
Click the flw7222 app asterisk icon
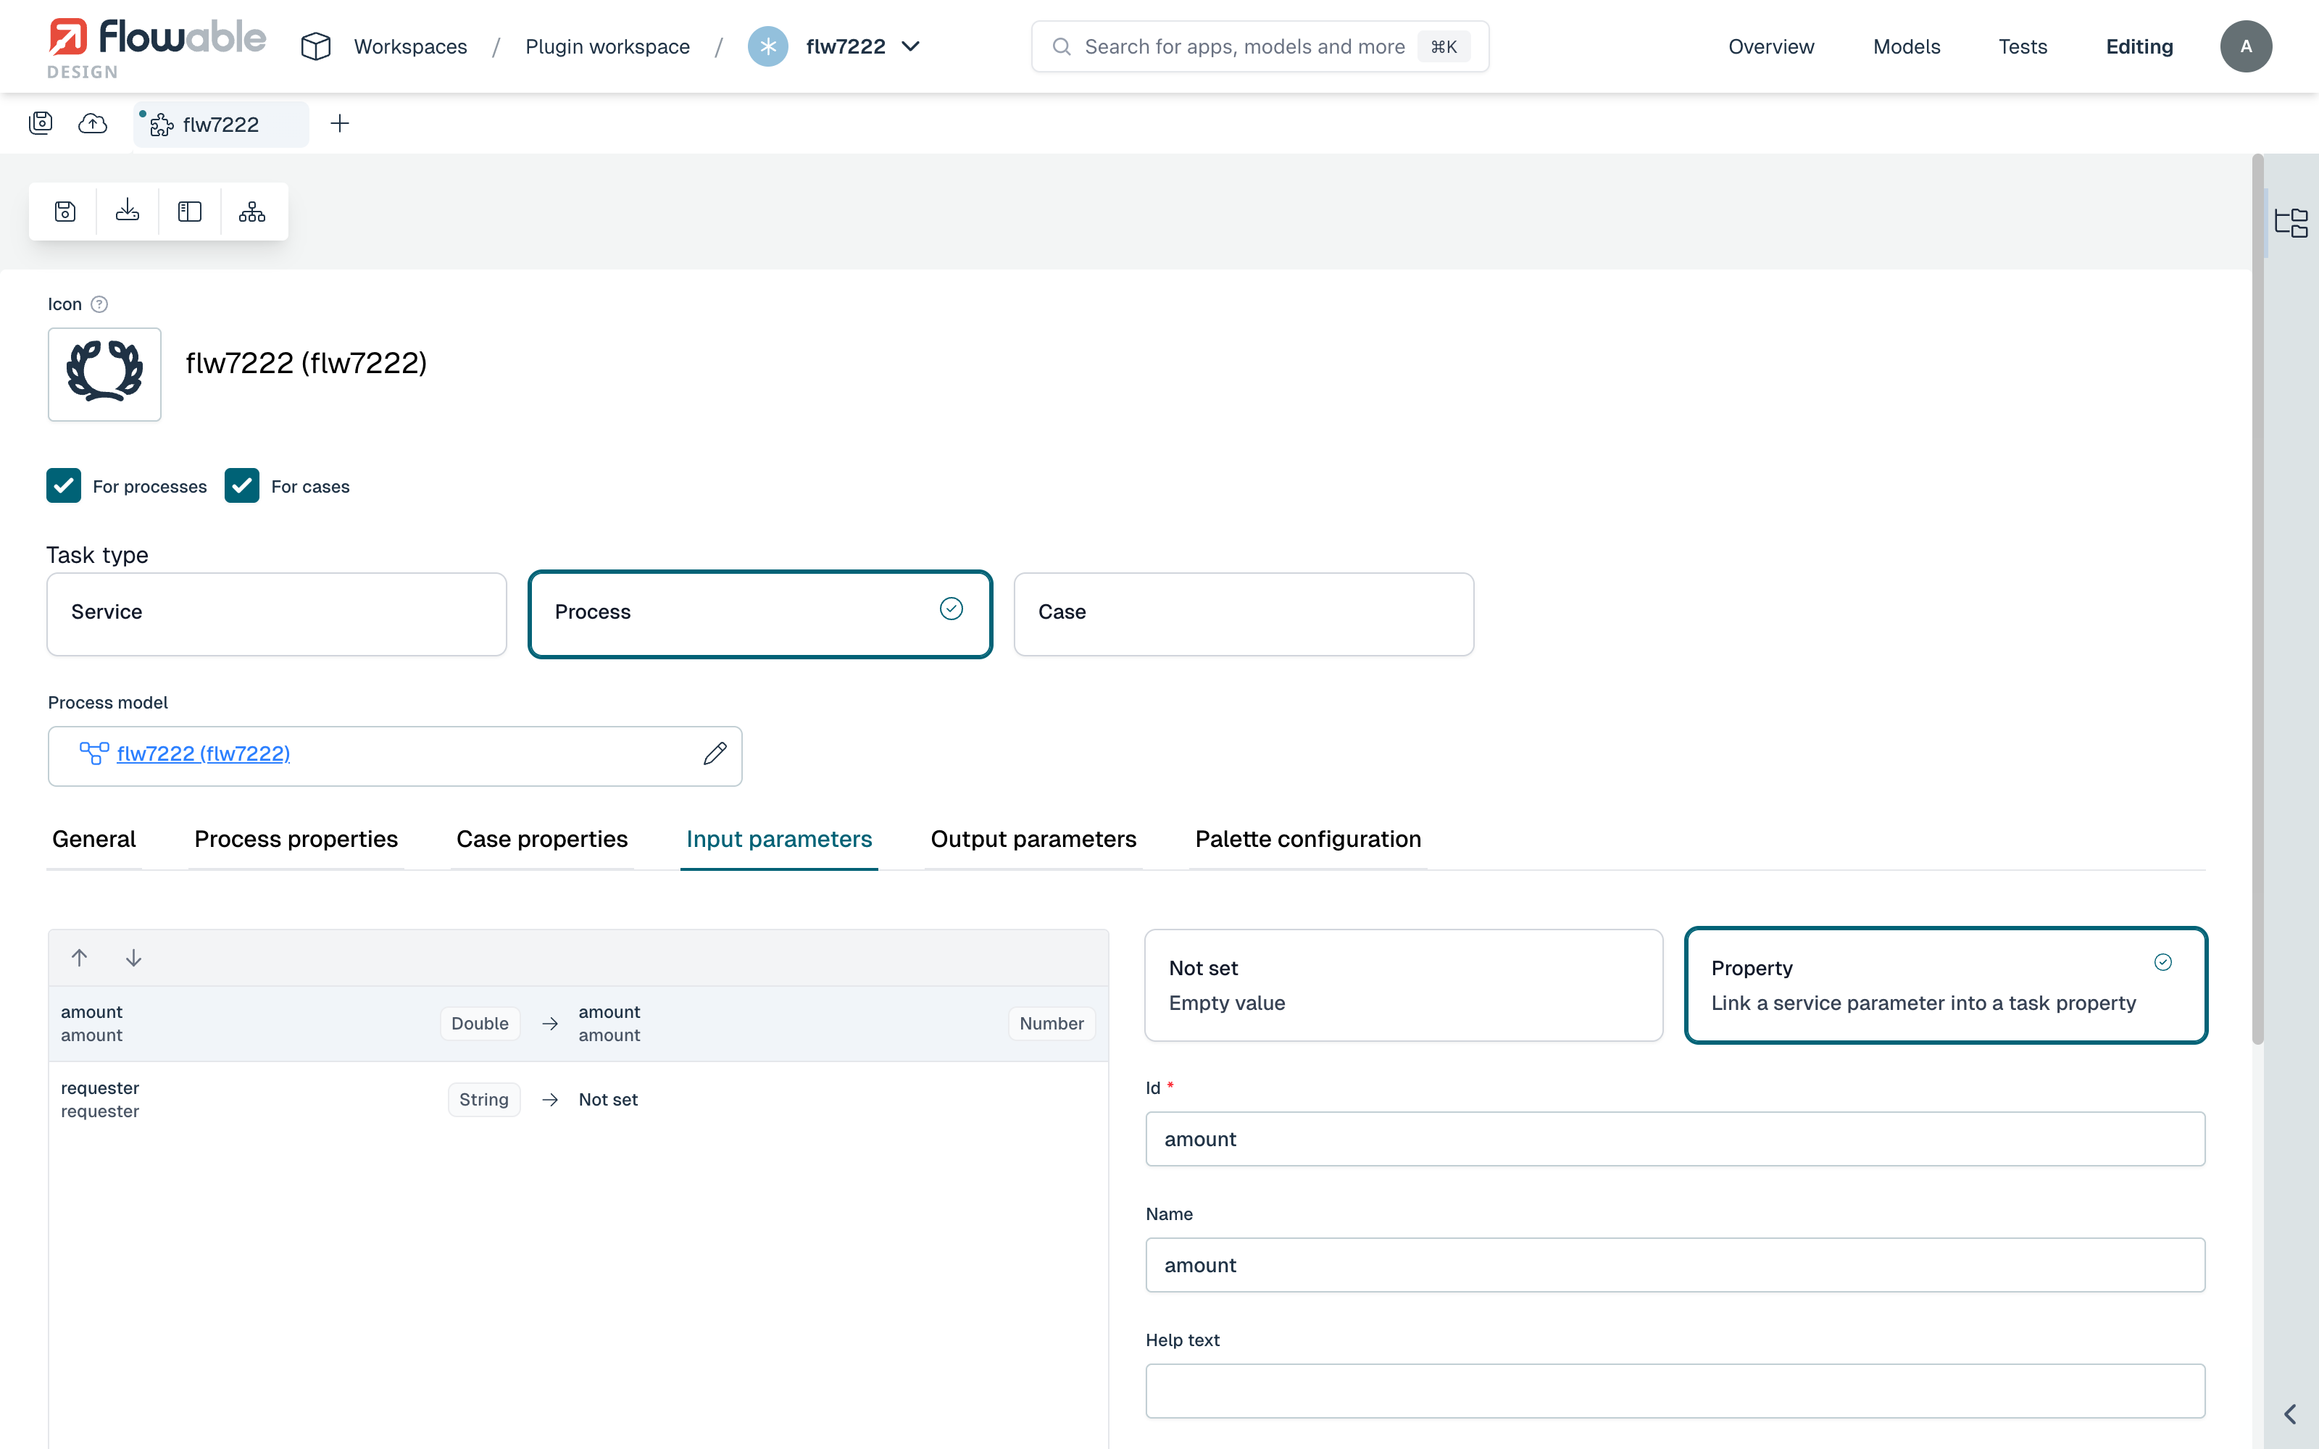click(x=767, y=46)
